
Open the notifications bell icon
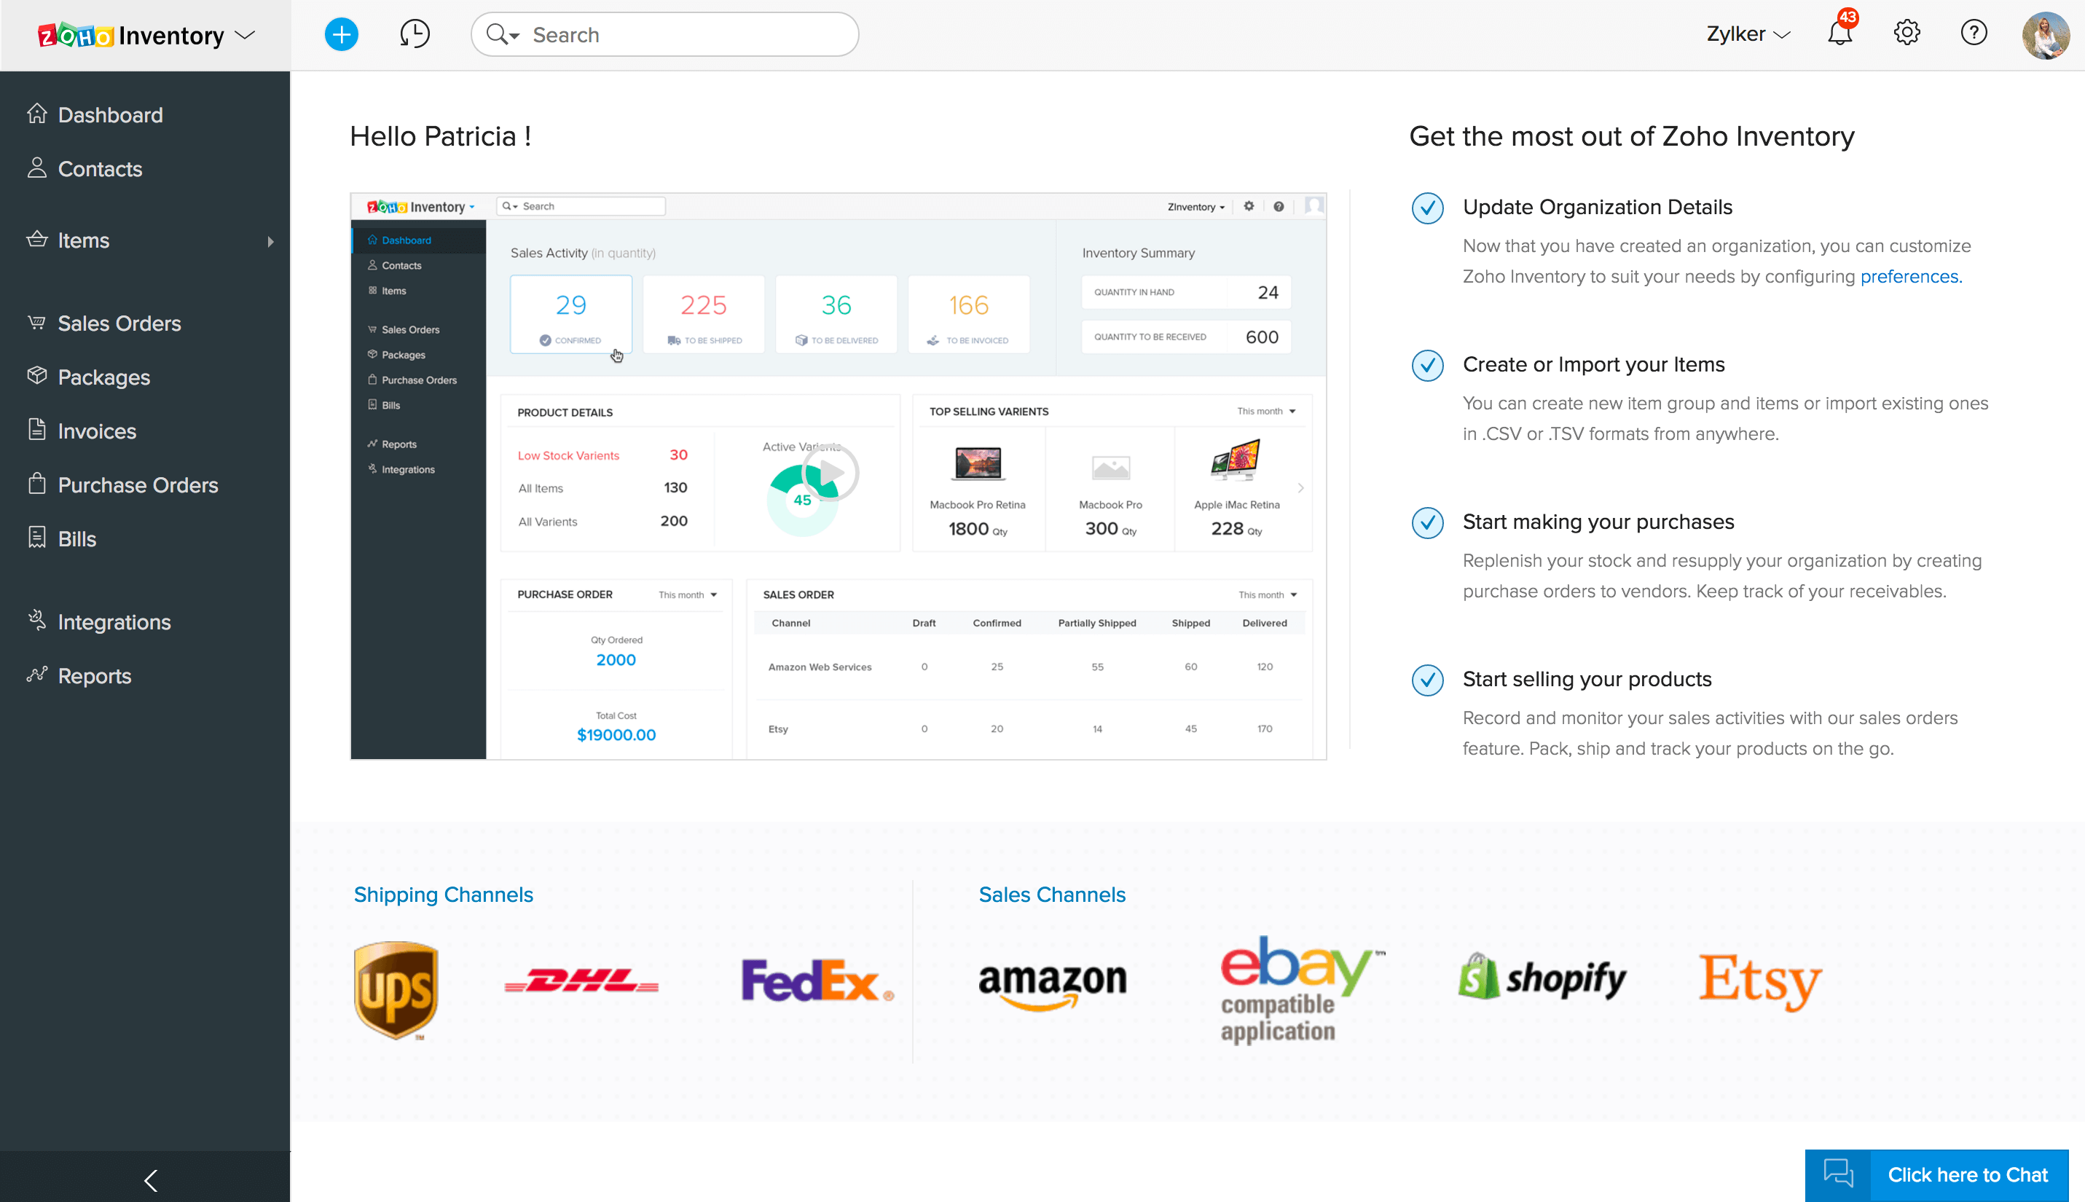click(1839, 34)
